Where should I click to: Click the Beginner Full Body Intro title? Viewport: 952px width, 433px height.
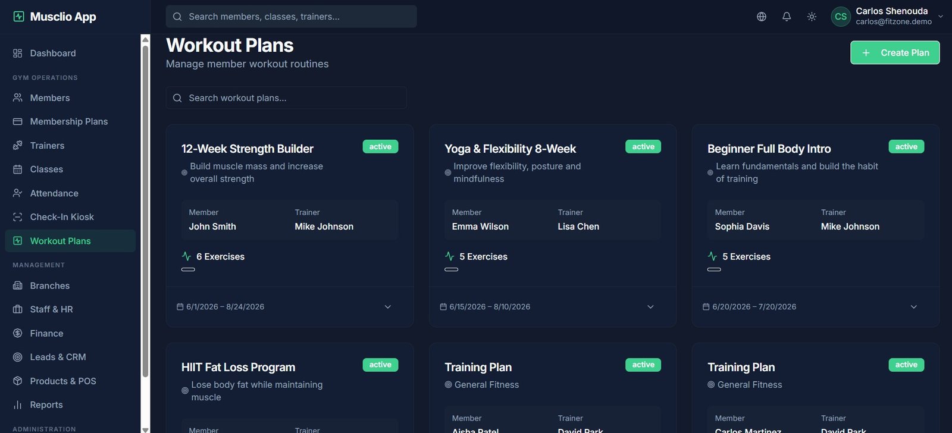769,149
